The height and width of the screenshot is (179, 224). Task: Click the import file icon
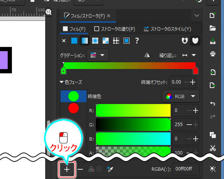(213, 72)
